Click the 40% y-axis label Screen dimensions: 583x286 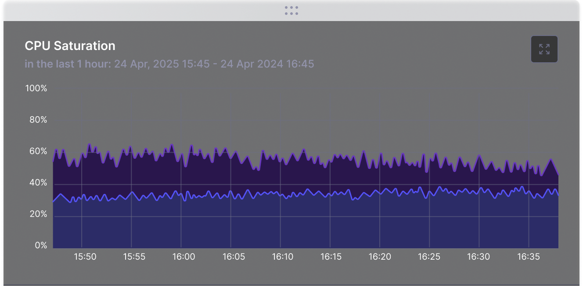pyautogui.click(x=38, y=183)
